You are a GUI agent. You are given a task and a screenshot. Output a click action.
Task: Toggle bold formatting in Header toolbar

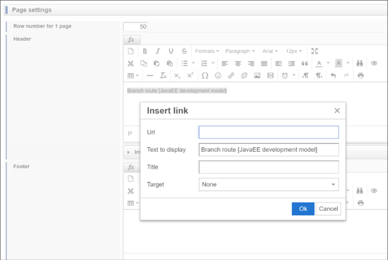click(x=144, y=51)
